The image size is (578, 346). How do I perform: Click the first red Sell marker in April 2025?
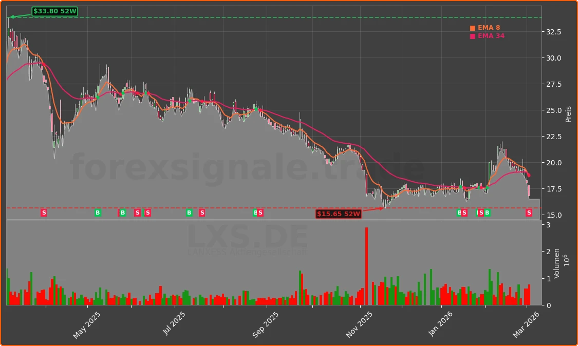[44, 213]
